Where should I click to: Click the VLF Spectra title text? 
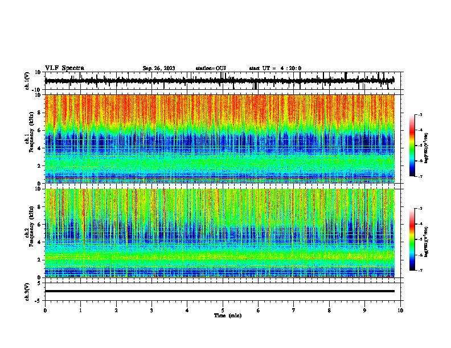pos(64,68)
